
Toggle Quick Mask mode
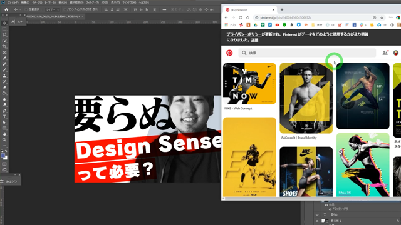(4, 164)
